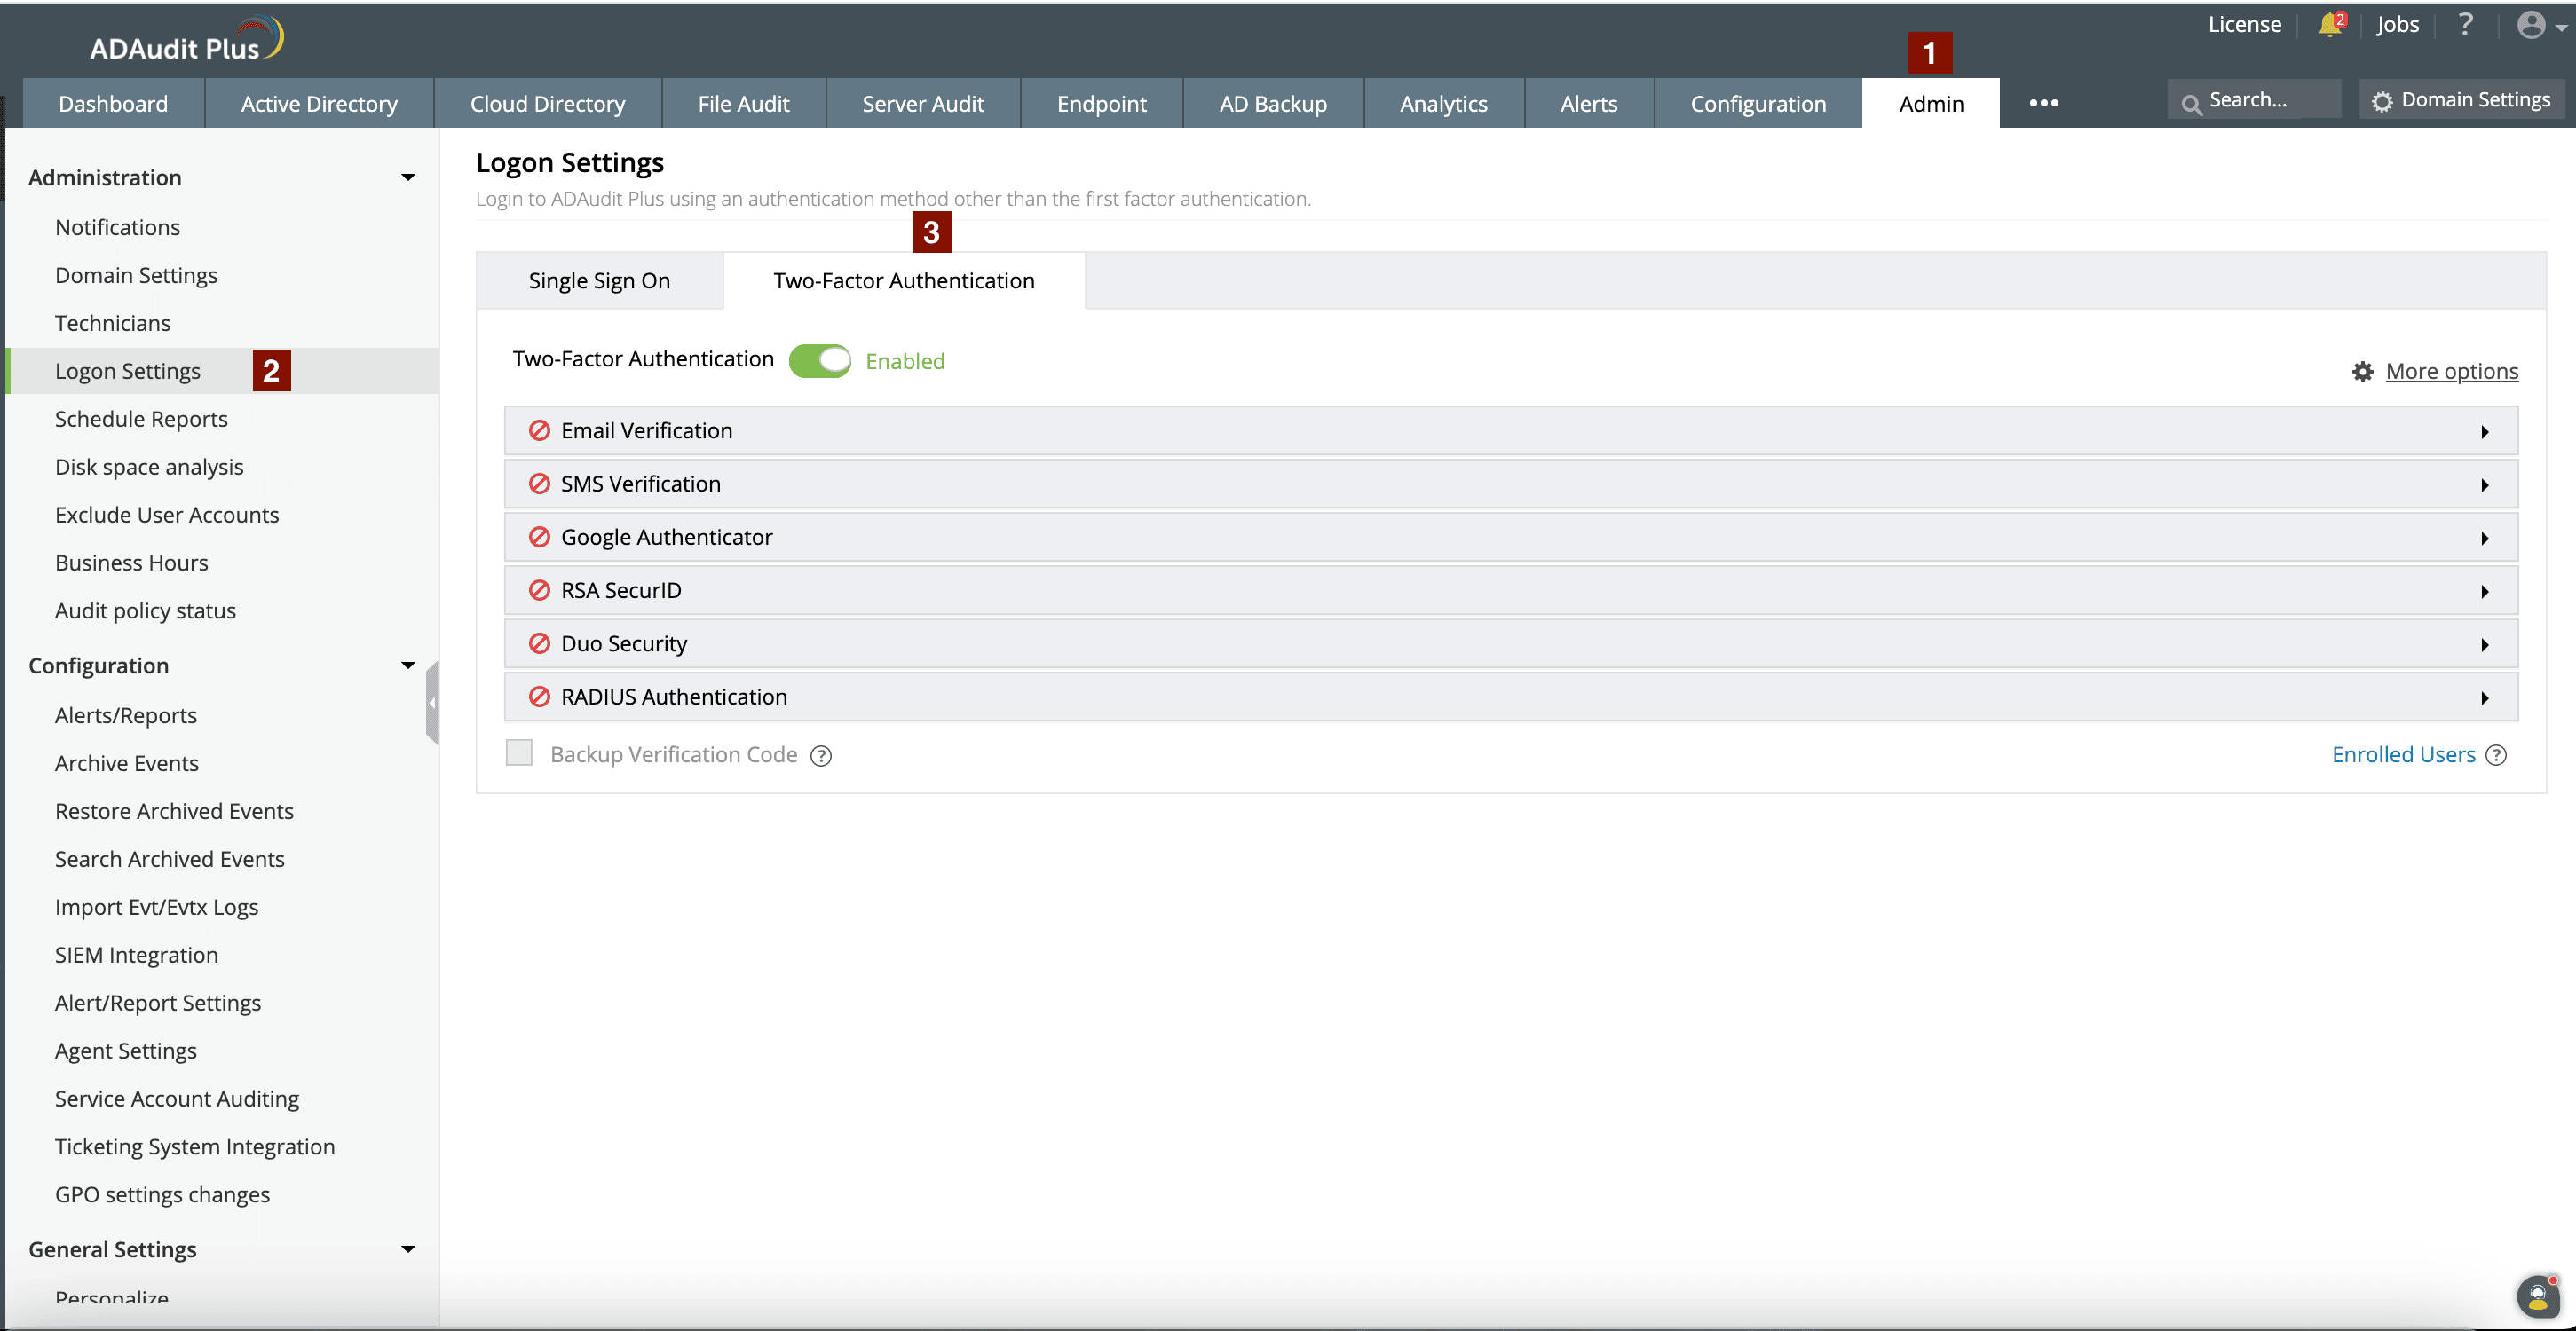Open Technicians in the sidebar
This screenshot has height=1331, width=2576.
point(113,323)
